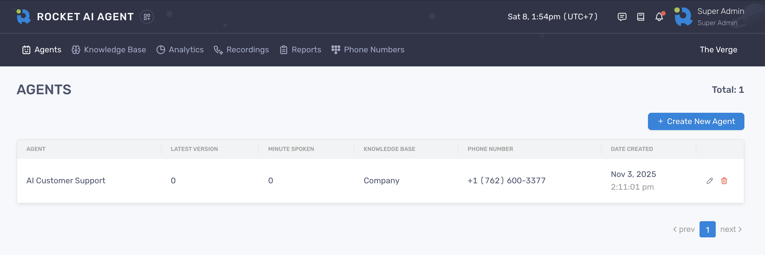Open the Recordings tab
This screenshot has width=765, height=255.
(x=241, y=50)
